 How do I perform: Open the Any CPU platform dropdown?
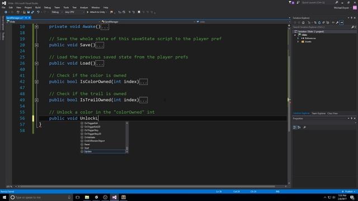tap(74, 12)
